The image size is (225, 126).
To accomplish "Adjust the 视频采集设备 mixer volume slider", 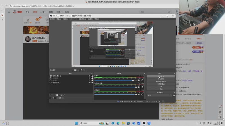I will click(x=116, y=87).
